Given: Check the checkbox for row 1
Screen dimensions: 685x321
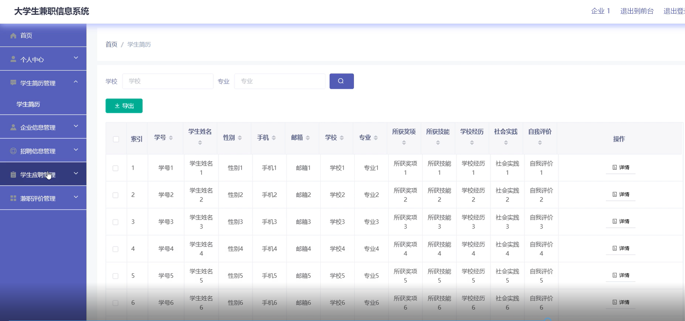Looking at the screenshot, I should [116, 168].
